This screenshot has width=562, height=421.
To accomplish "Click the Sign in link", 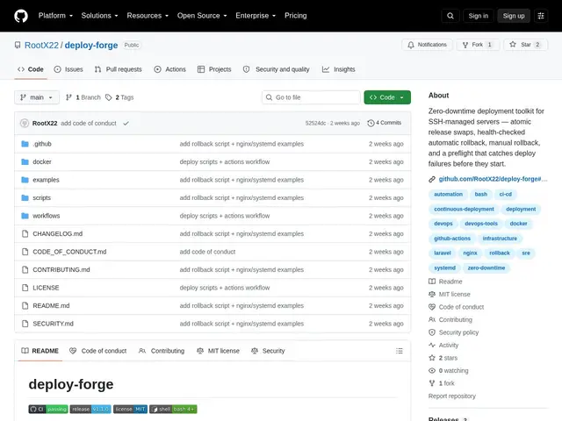I will (x=478, y=16).
